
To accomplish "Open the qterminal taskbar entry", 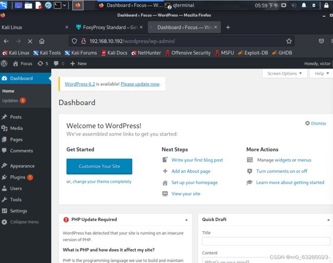I will (x=180, y=6).
